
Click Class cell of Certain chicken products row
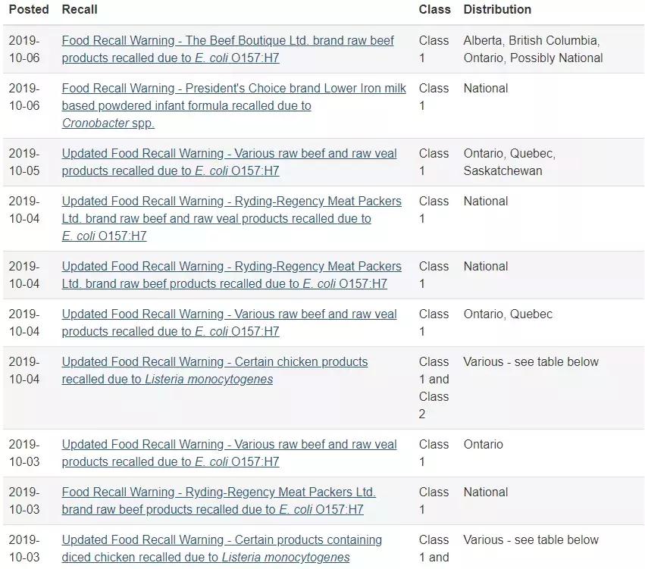coord(434,388)
